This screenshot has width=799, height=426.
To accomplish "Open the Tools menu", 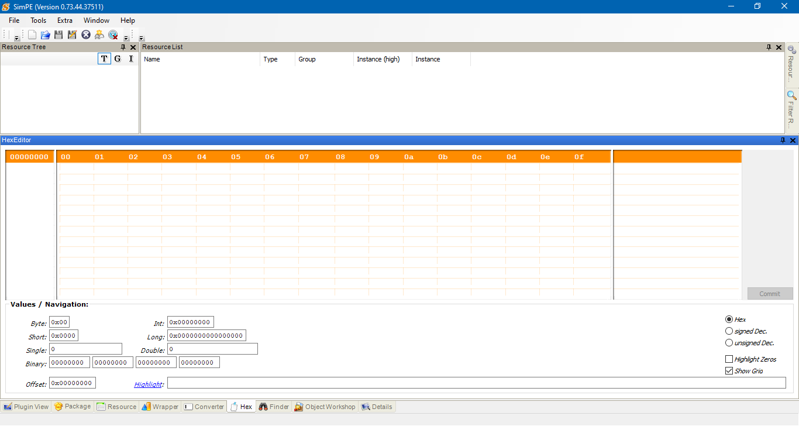I will 39,20.
